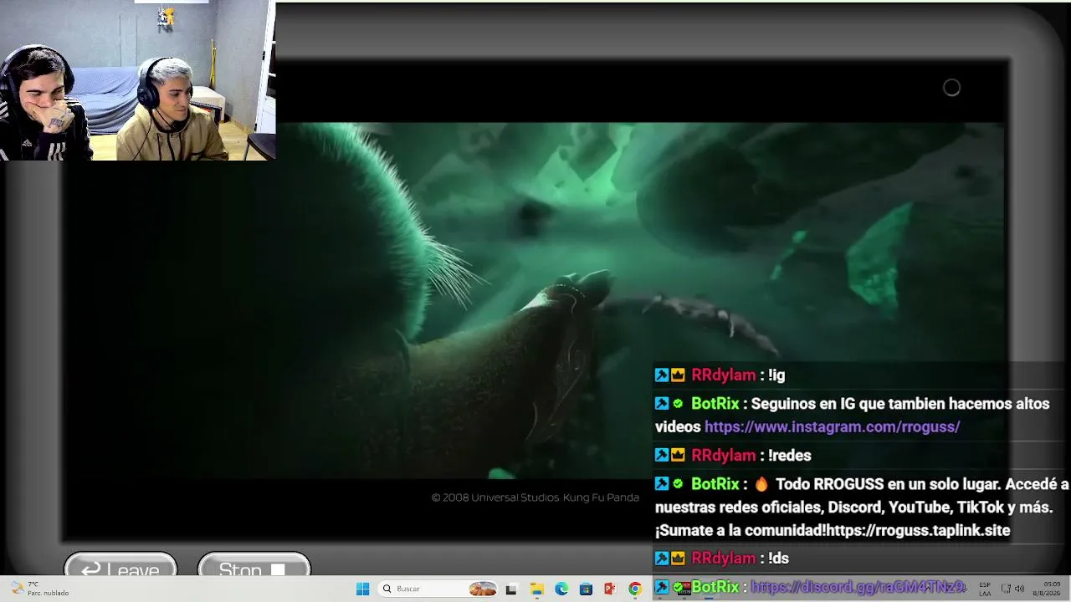This screenshot has height=602, width=1071.
Task: Click the crown badge on RRdylam's !ds message
Action: click(678, 559)
